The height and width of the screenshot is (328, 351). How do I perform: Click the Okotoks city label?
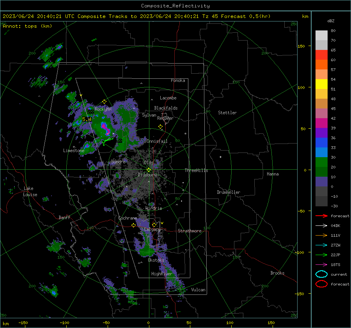156,260
